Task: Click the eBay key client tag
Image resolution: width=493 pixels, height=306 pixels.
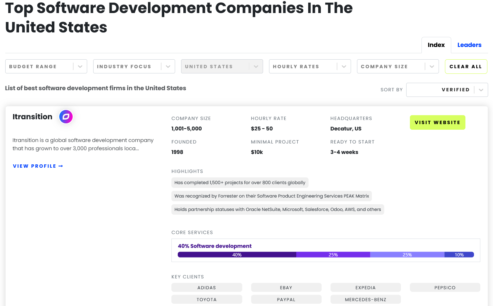Action: click(x=286, y=287)
